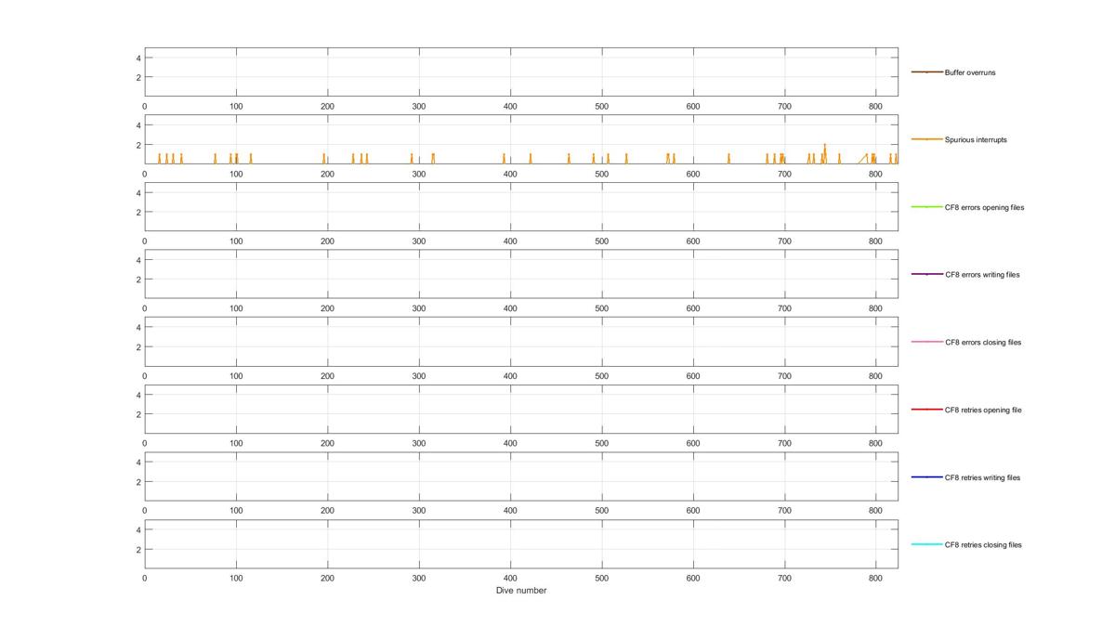This screenshot has width=1115, height=639.
Task: Select the CF8 errors writing files legend text
Action: pyautogui.click(x=982, y=275)
